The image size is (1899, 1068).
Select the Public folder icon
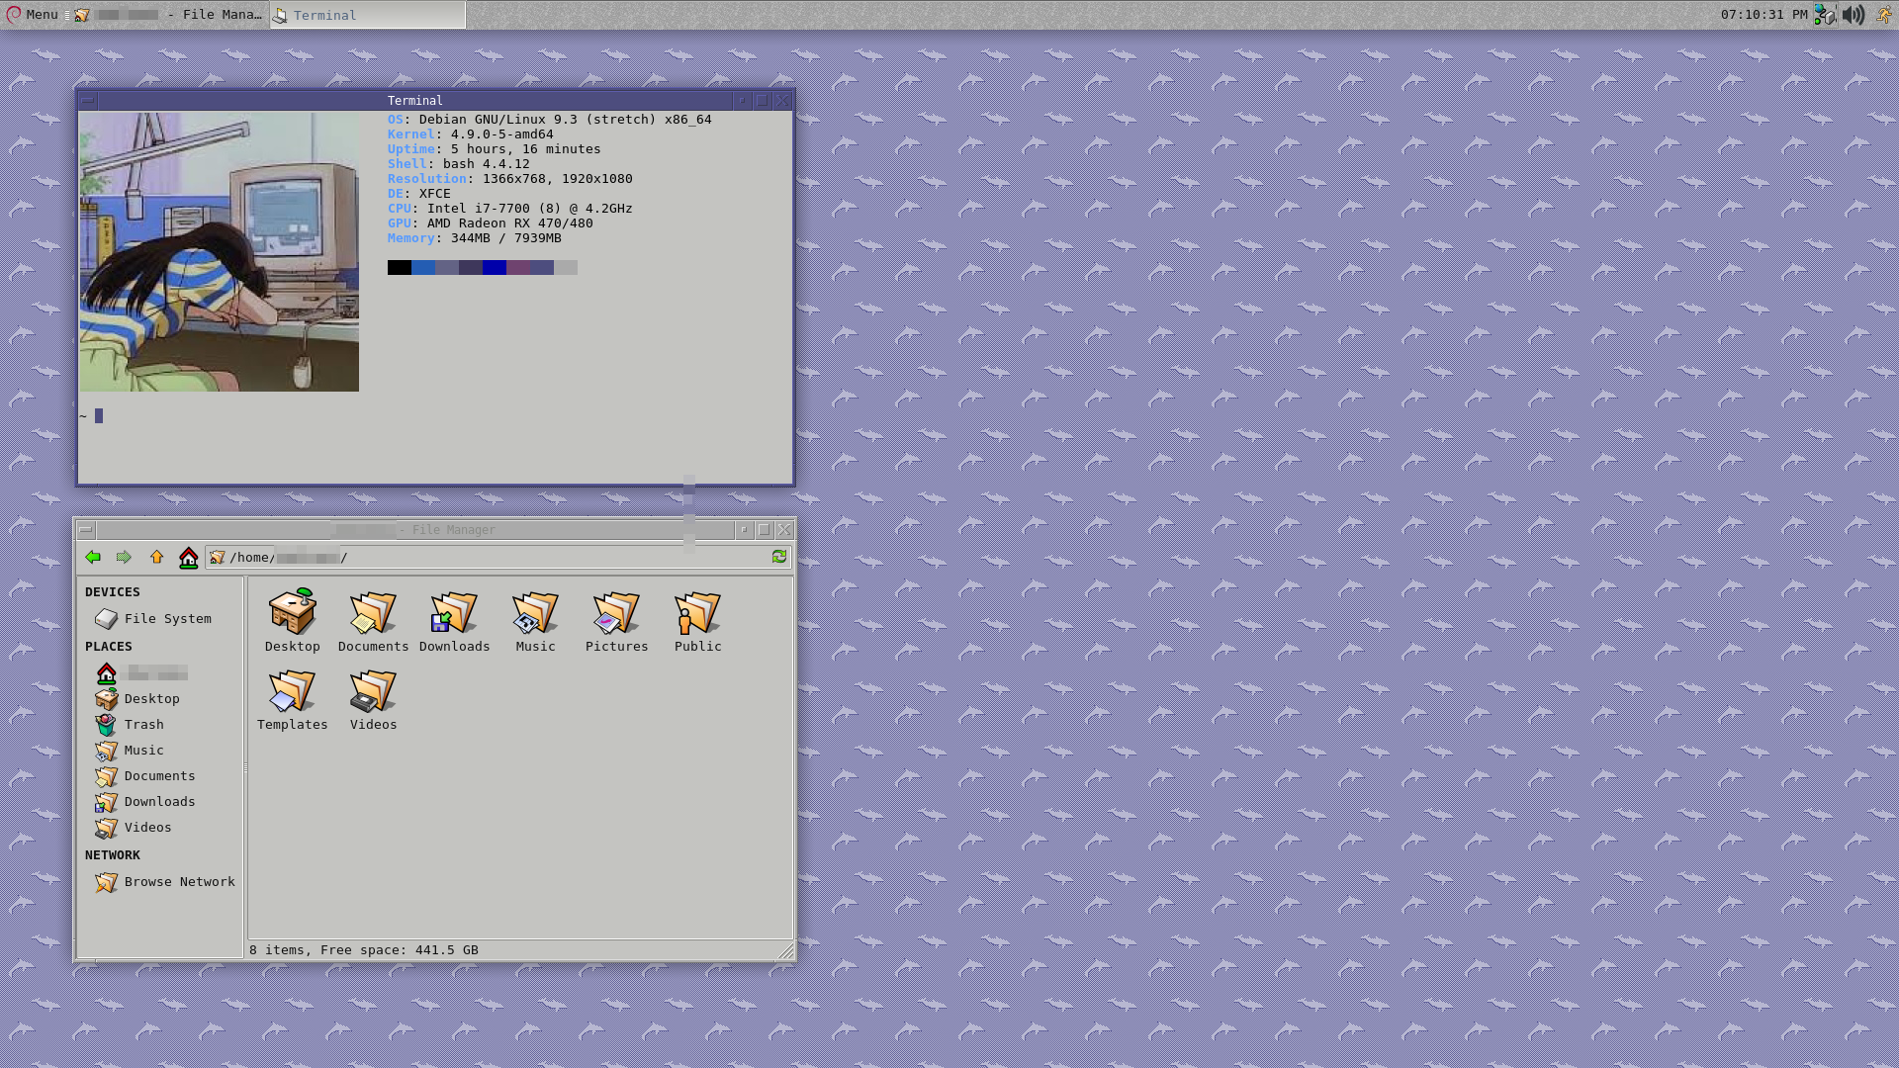[698, 621]
